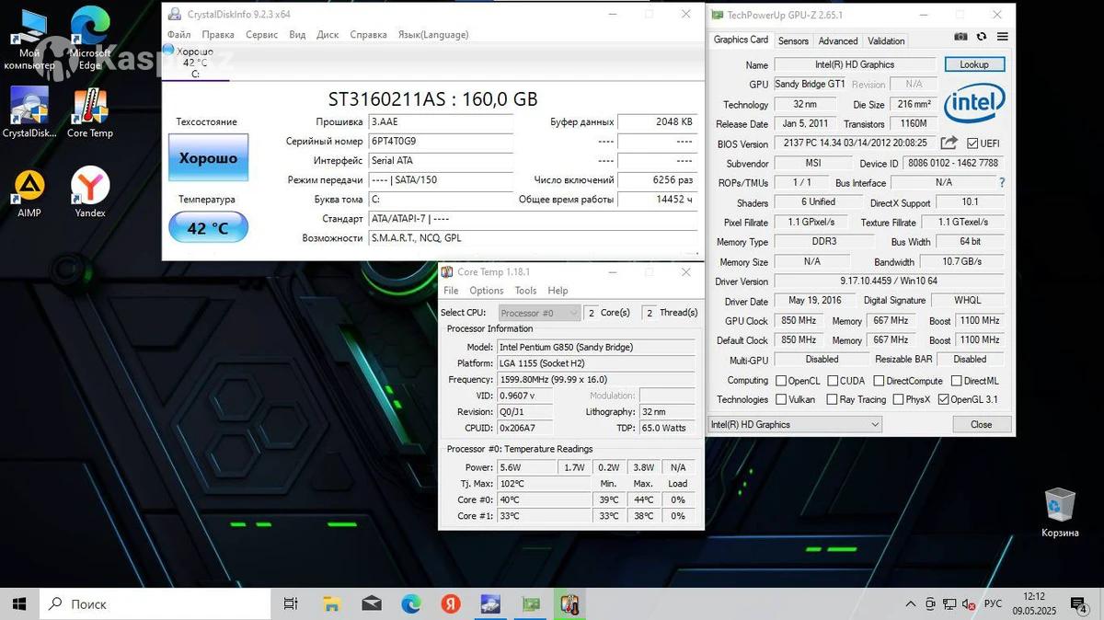Open the Сервис menu
1104x620 pixels.
tap(262, 34)
